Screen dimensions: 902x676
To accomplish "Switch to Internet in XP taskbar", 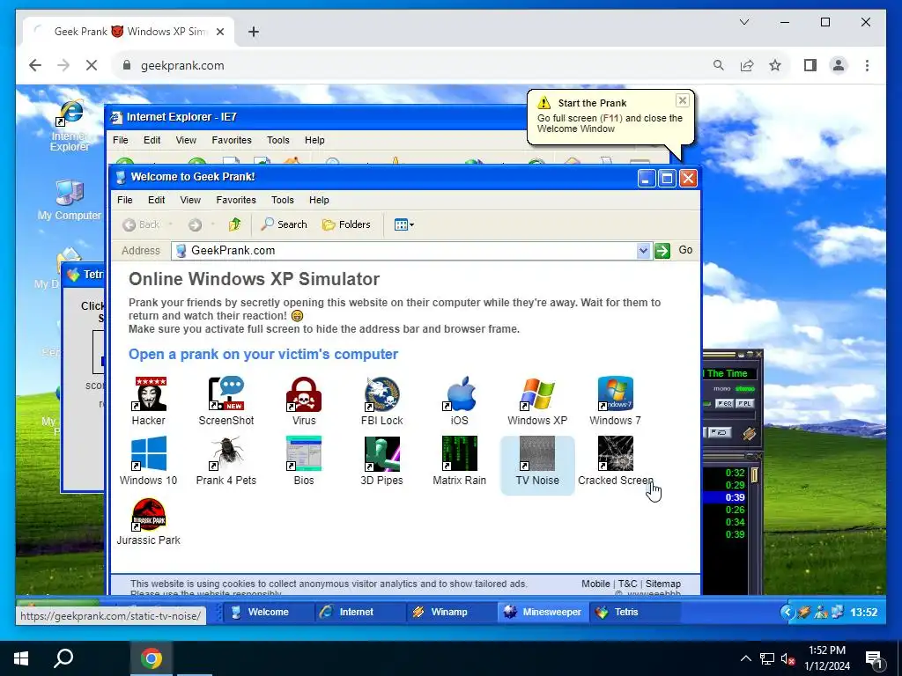I will coord(360,613).
